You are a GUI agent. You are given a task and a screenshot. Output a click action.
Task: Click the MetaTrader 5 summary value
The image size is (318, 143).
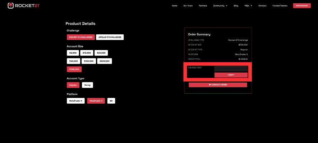point(241,54)
